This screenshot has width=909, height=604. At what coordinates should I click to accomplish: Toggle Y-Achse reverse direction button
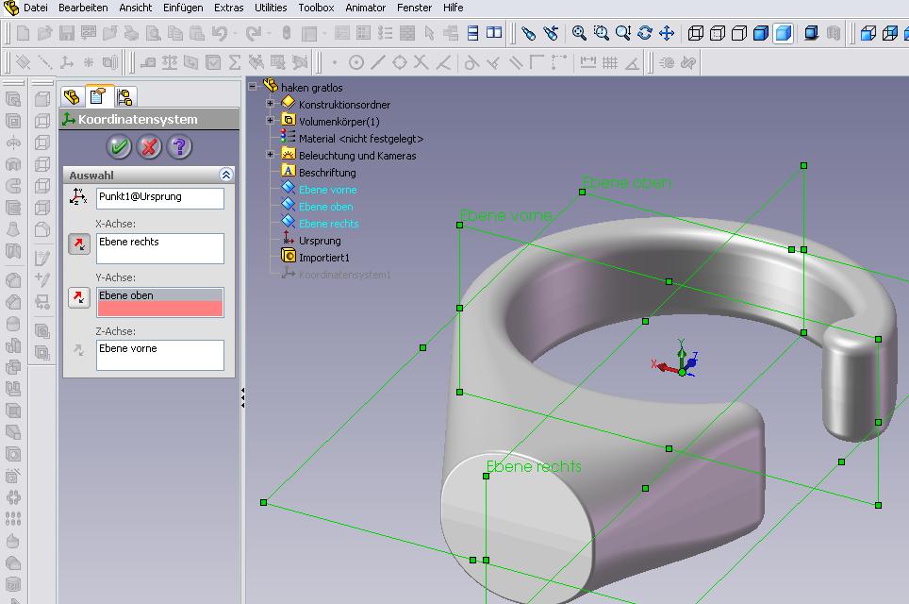(x=80, y=298)
